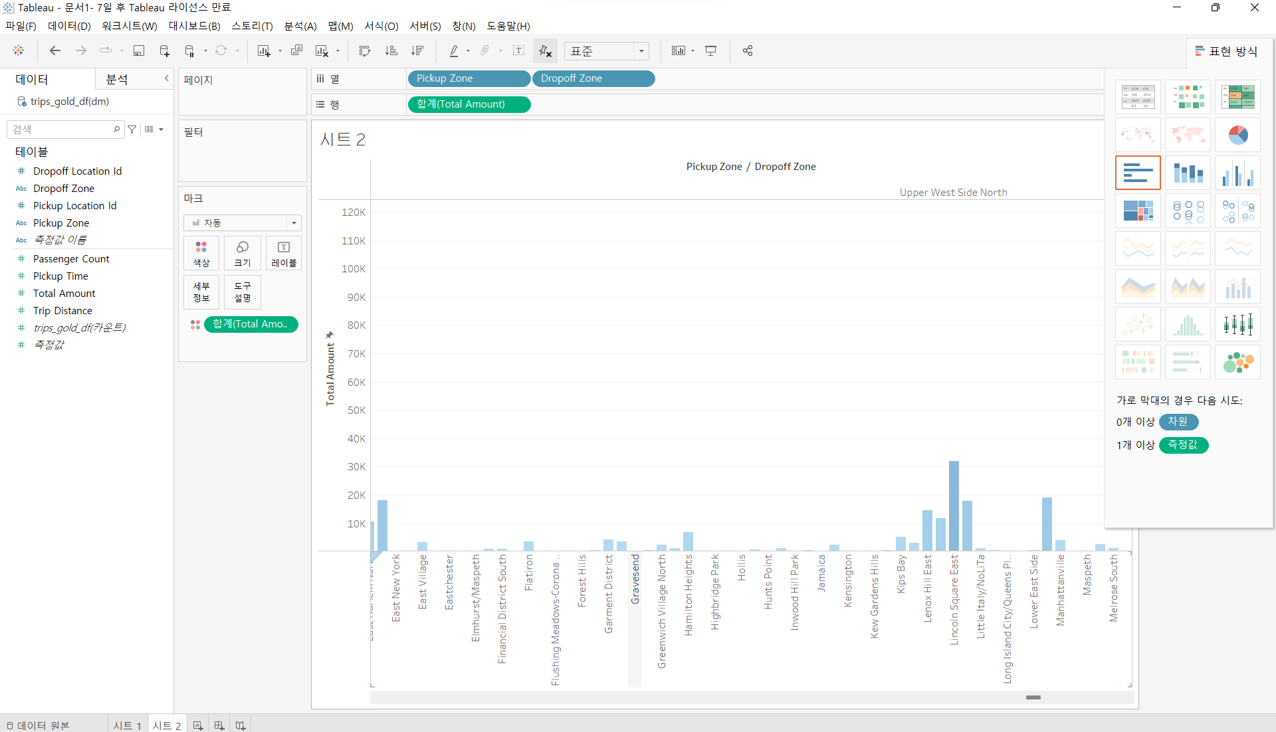Select pie chart in Show Me panel
Image resolution: width=1276 pixels, height=732 pixels.
1237,136
